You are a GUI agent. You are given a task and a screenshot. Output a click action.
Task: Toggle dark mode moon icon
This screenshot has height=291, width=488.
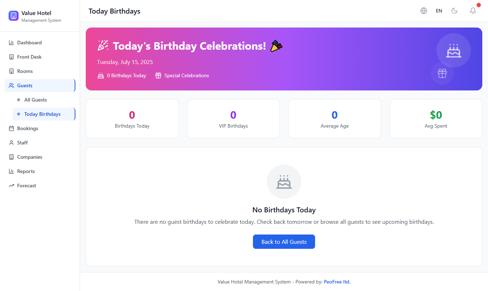pyautogui.click(x=454, y=11)
